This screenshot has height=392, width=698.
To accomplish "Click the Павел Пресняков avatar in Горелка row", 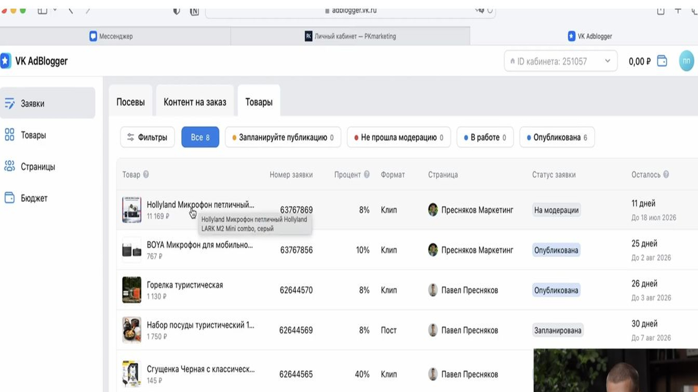I will point(433,290).
